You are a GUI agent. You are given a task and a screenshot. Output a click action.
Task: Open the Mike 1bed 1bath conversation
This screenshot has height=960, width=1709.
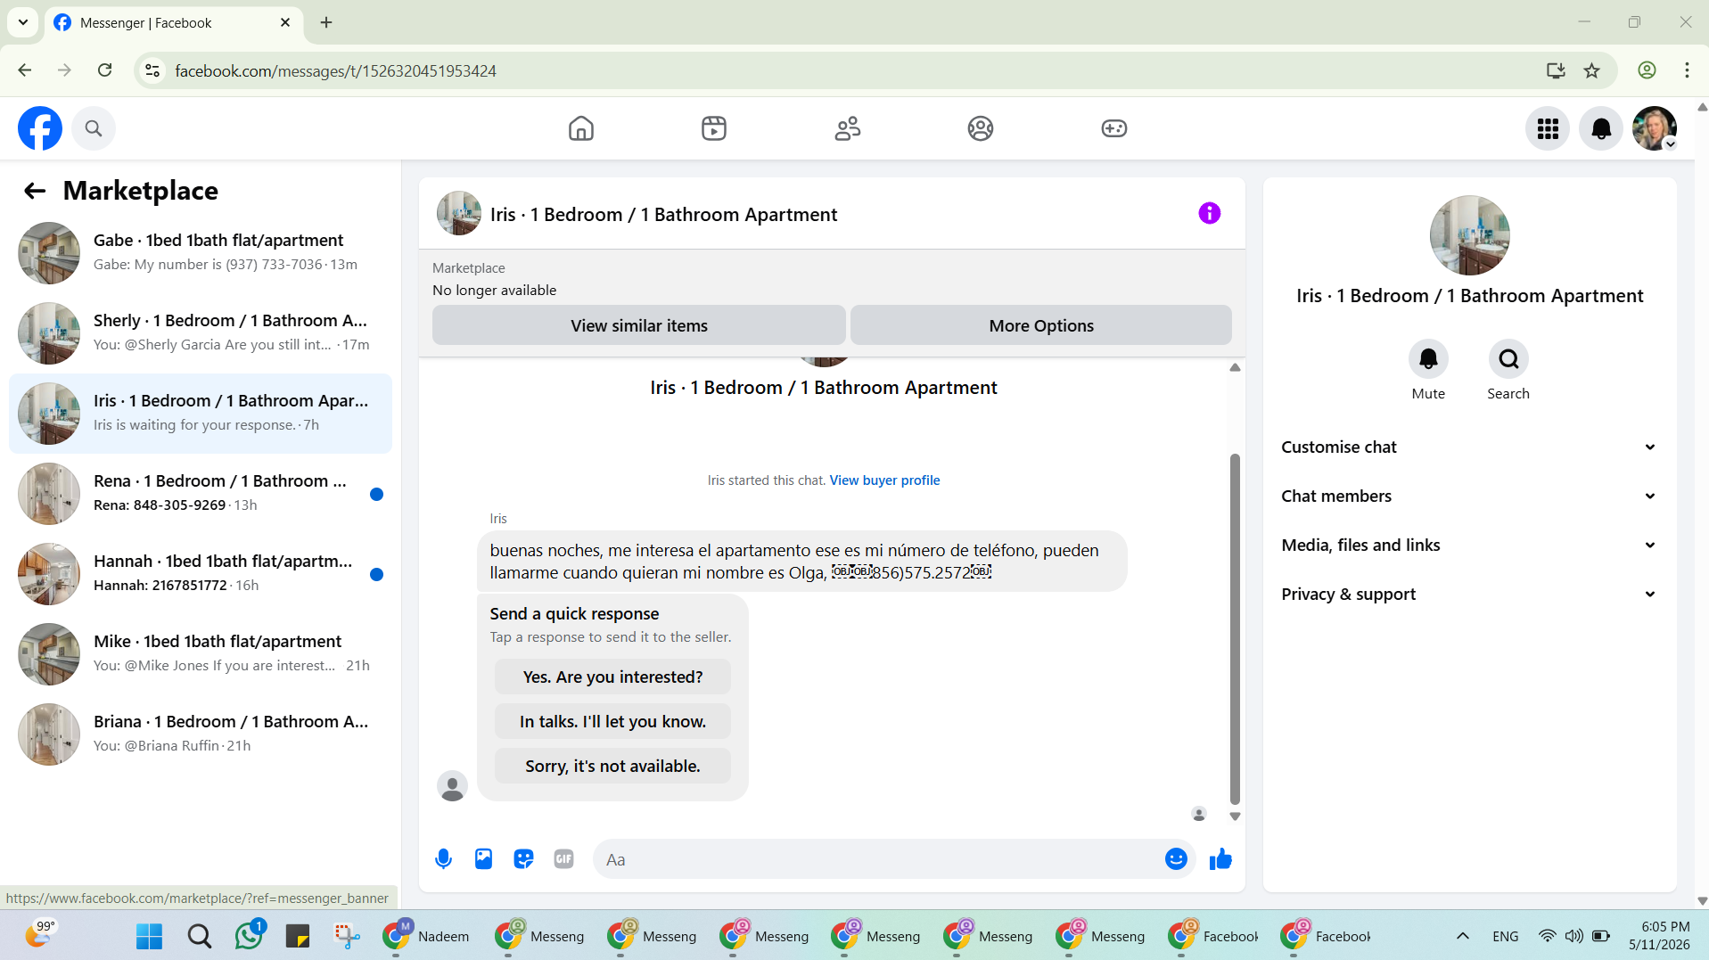tap(201, 654)
